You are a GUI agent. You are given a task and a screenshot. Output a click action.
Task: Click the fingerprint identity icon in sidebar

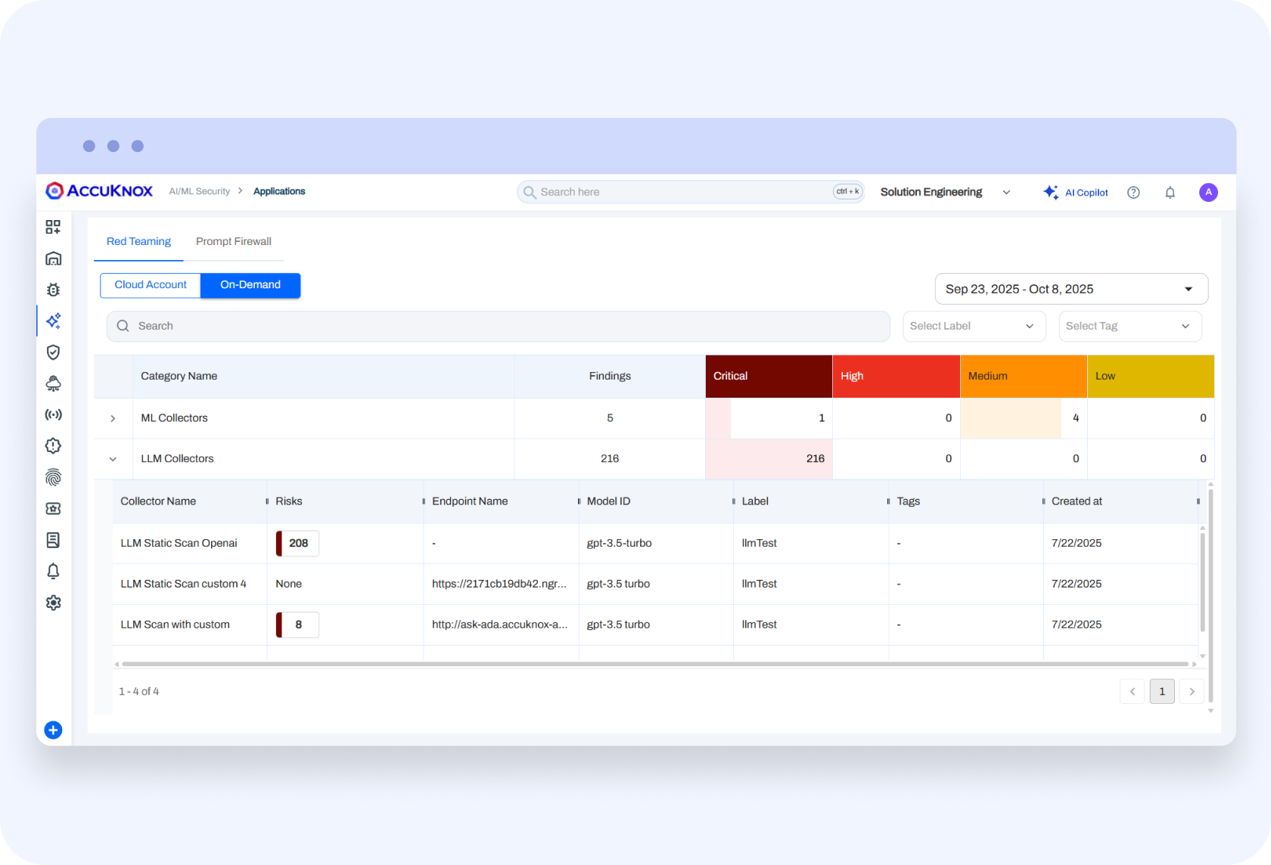(x=53, y=477)
